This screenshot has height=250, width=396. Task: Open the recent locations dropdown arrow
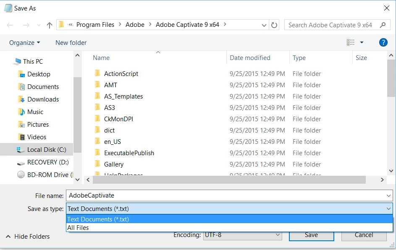(39, 25)
